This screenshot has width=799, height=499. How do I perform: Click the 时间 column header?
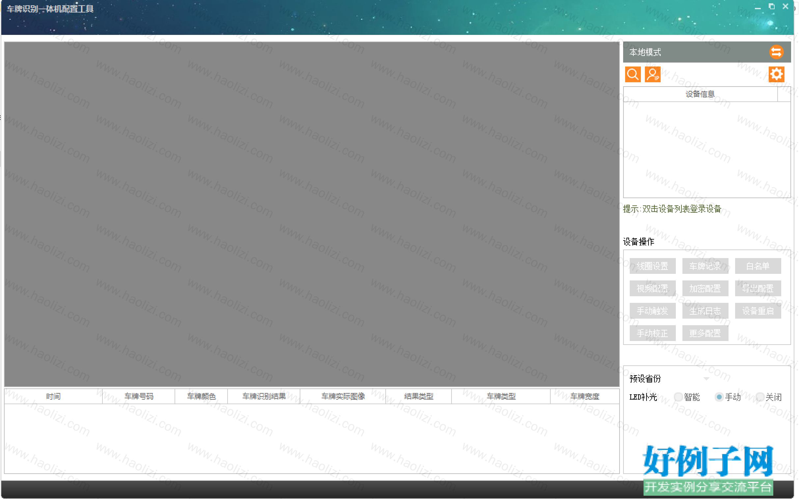(53, 396)
